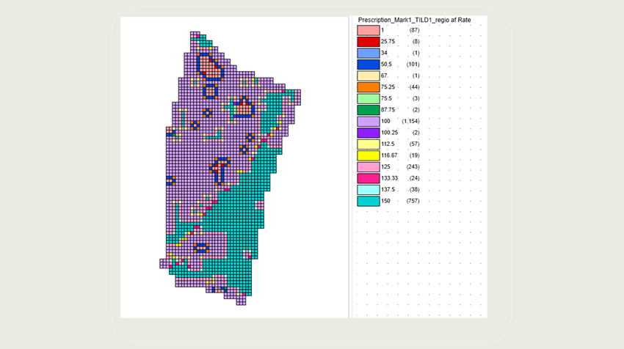
Task: Select the red 25.75 rate swatch
Action: pos(368,42)
